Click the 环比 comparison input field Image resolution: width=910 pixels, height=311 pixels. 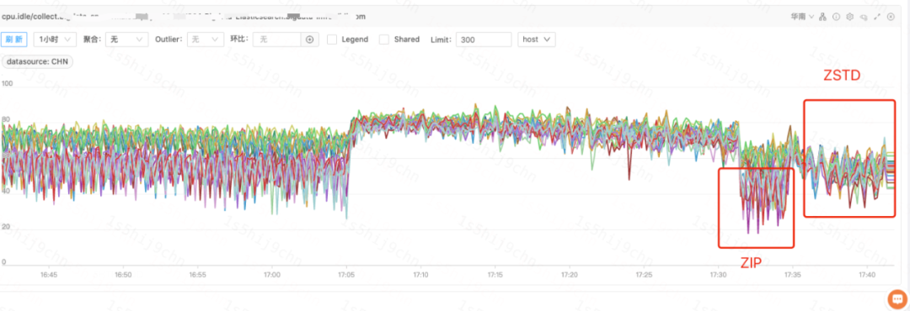point(277,40)
